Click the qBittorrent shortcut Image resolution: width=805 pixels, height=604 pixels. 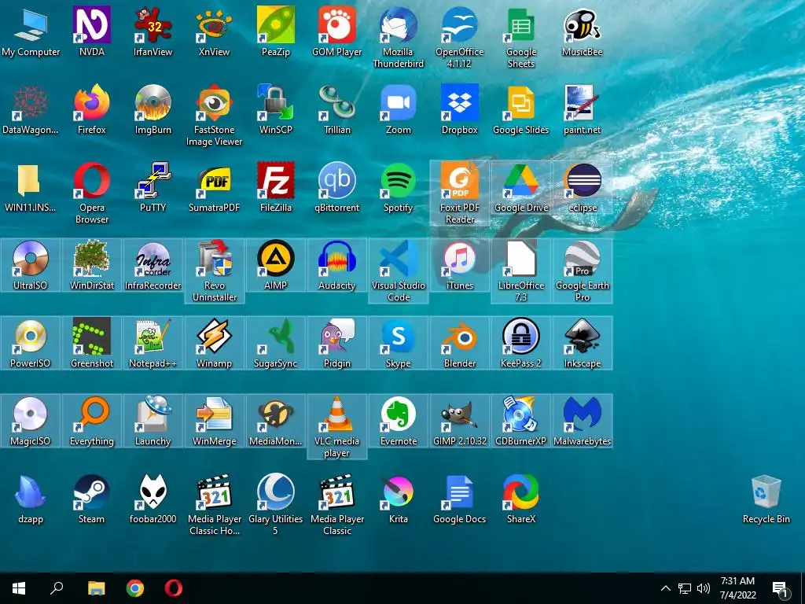point(336,187)
